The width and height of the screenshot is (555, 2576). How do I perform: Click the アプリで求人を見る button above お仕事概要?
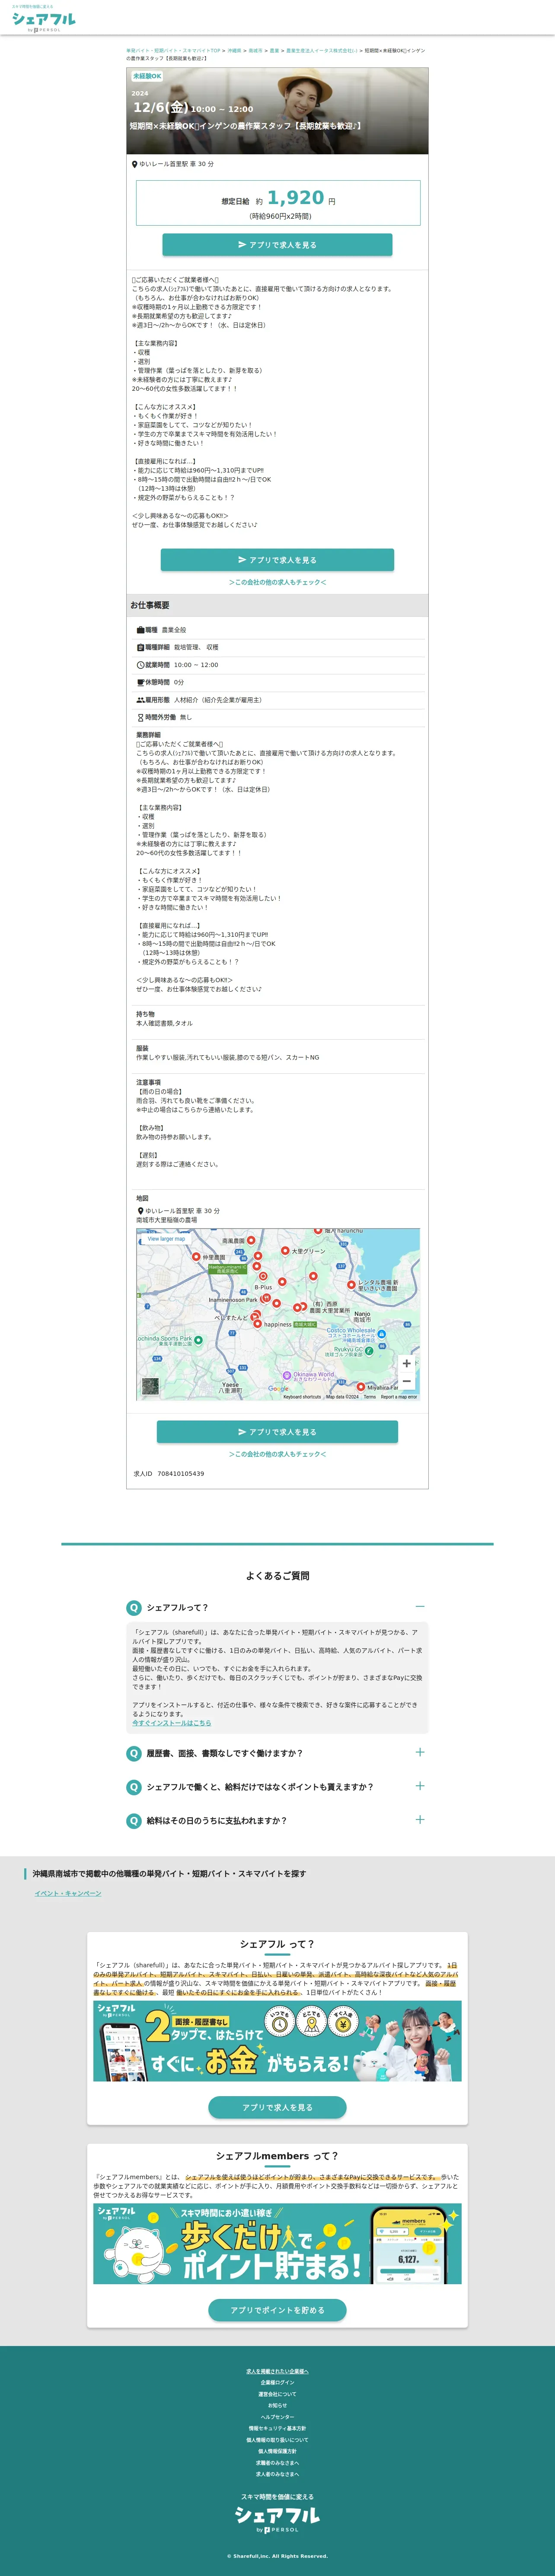tap(277, 560)
